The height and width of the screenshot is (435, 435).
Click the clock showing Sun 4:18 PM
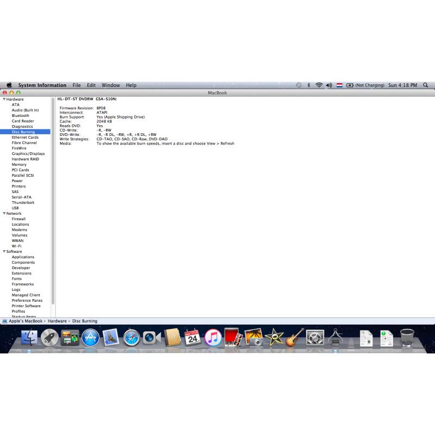pos(402,85)
